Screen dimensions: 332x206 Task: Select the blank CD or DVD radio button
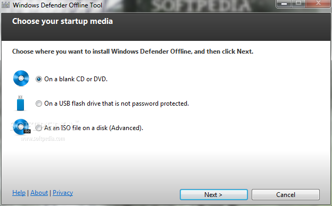(x=39, y=79)
